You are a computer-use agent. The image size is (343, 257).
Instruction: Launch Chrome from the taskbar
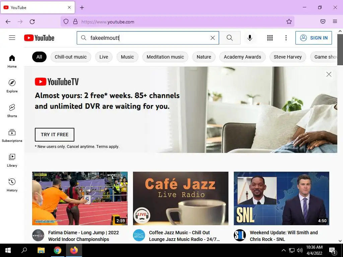click(58, 250)
